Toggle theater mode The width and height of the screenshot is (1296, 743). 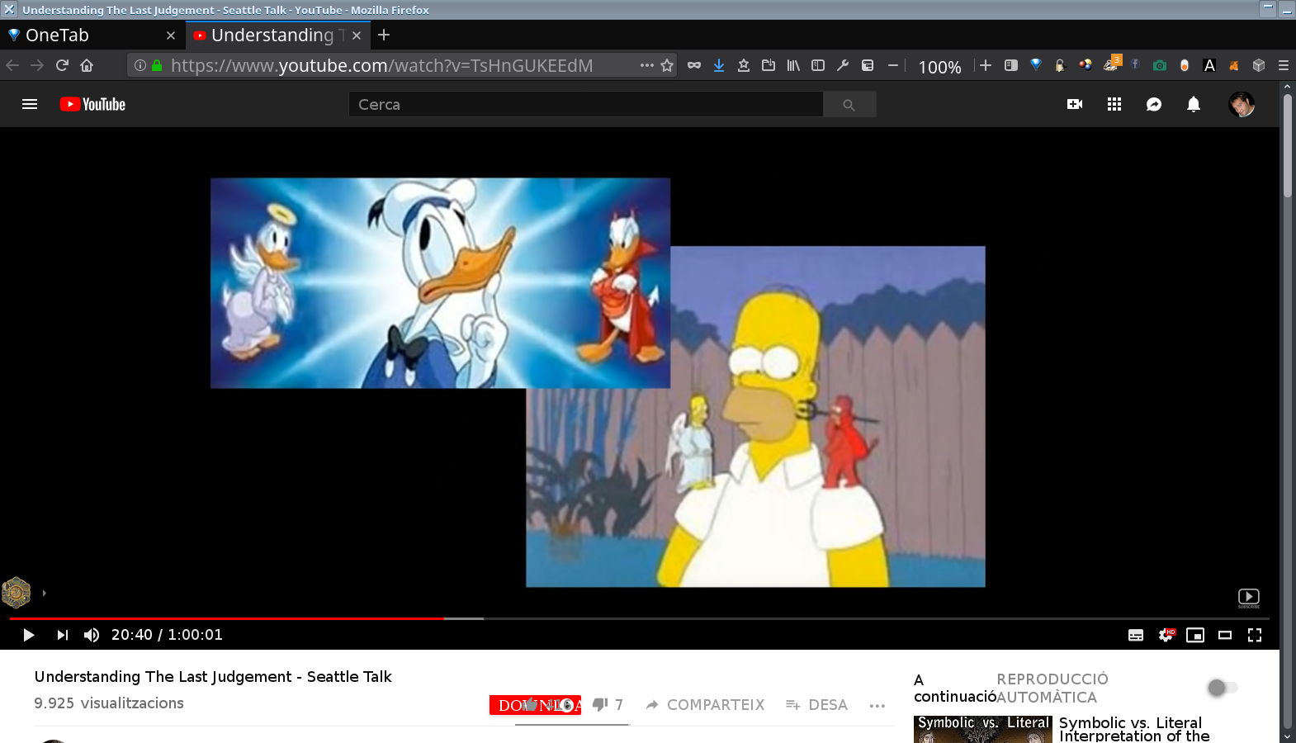coord(1225,635)
